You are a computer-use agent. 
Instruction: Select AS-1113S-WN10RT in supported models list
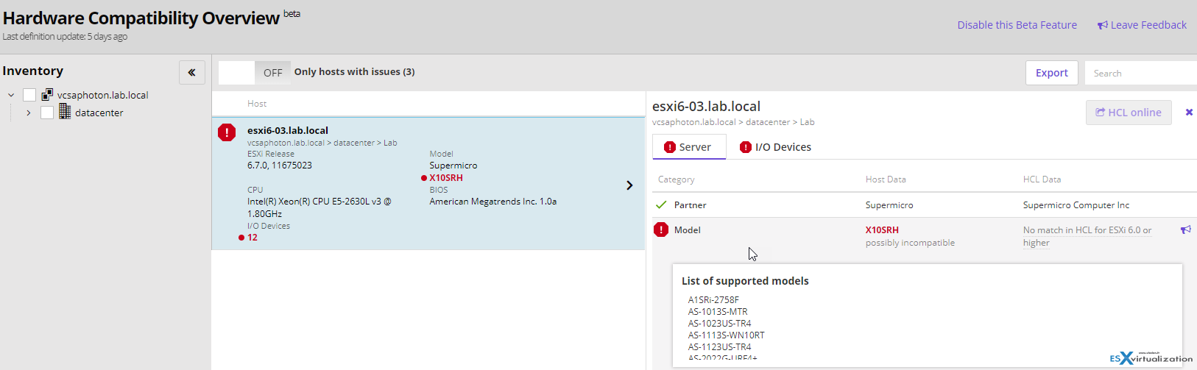click(x=727, y=335)
